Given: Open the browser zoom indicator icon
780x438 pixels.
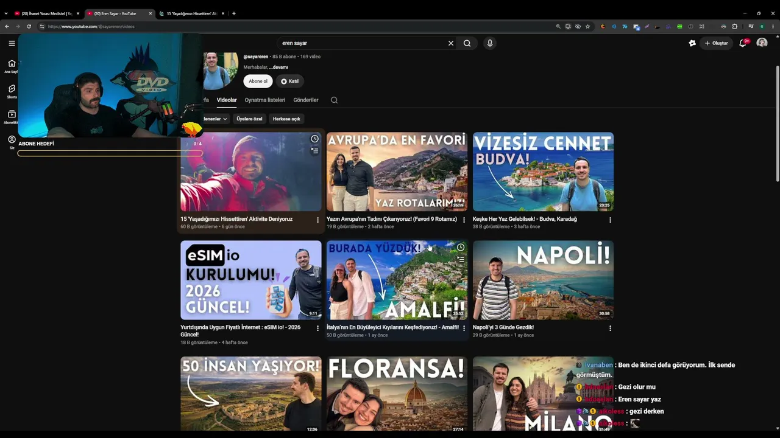Looking at the screenshot, I should tap(558, 27).
